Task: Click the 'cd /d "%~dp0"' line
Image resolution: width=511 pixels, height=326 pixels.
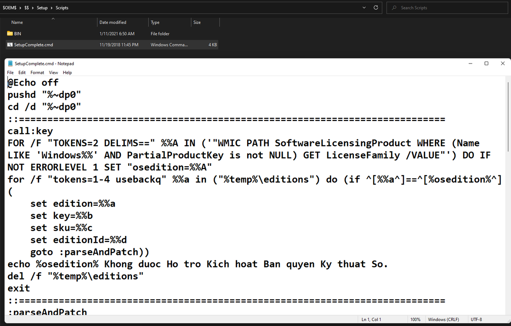Action: 44,107
